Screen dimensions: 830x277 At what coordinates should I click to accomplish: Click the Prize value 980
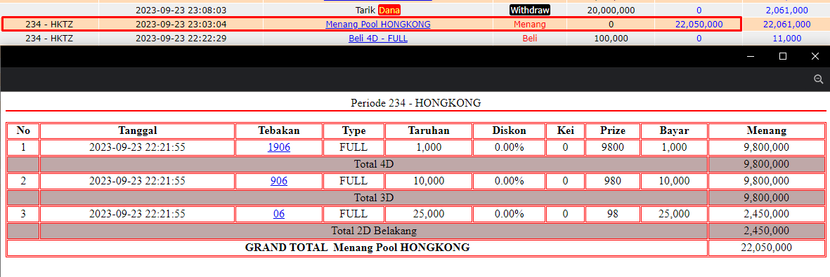(613, 181)
